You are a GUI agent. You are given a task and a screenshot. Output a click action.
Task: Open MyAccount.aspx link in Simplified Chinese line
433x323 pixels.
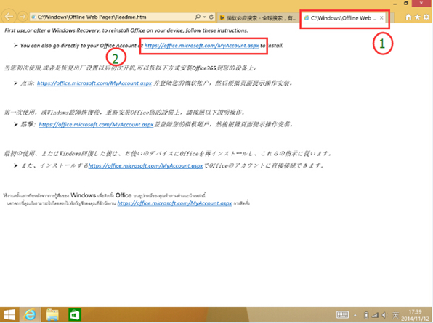tap(94, 83)
